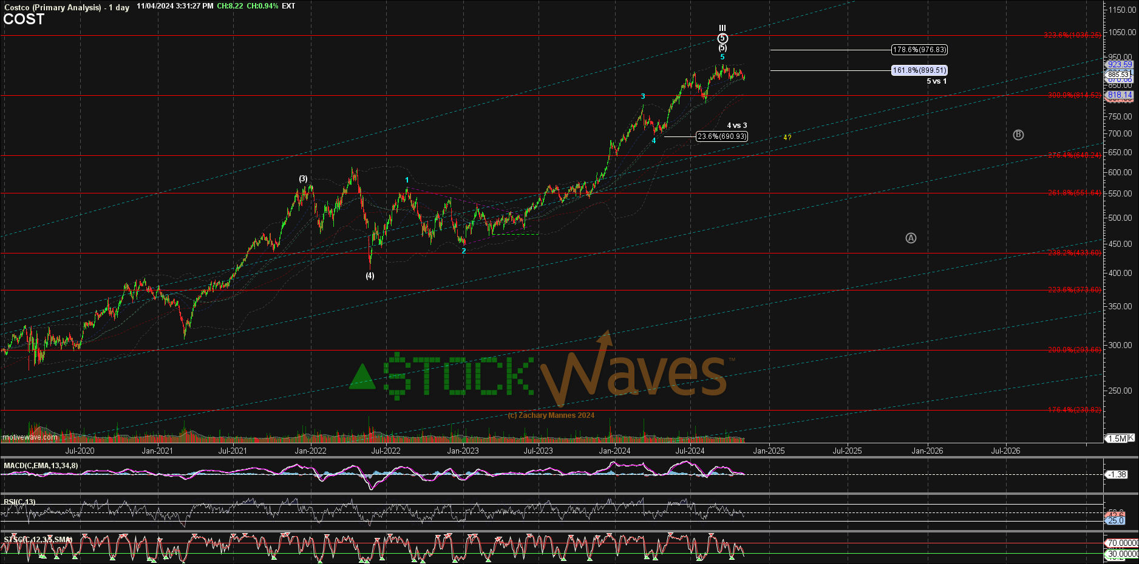The width and height of the screenshot is (1139, 564).
Task: Select the yellow '4?' alternate wave label
Action: click(787, 138)
